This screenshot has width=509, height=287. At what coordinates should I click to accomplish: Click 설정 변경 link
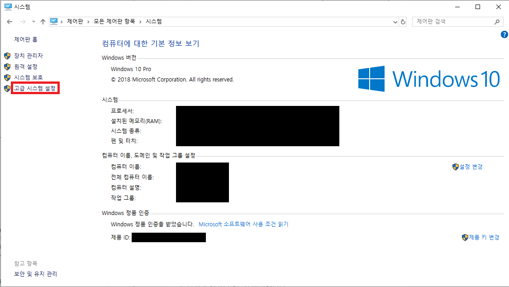point(471,167)
